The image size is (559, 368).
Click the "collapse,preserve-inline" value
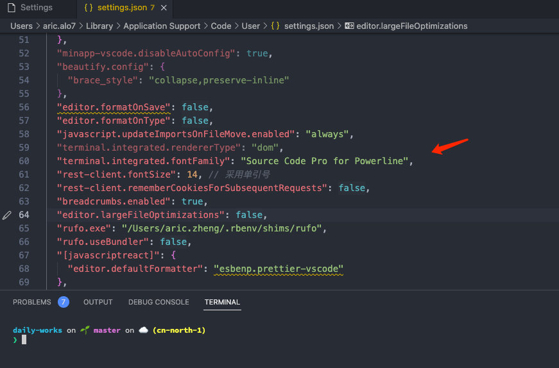219,80
